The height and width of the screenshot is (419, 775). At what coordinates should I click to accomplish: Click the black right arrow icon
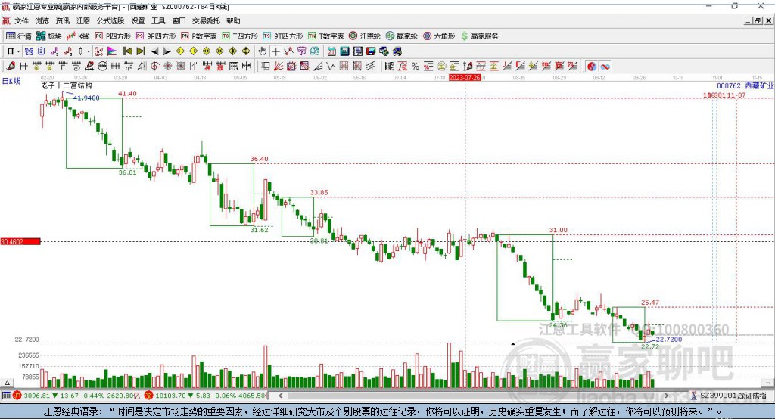click(x=167, y=51)
